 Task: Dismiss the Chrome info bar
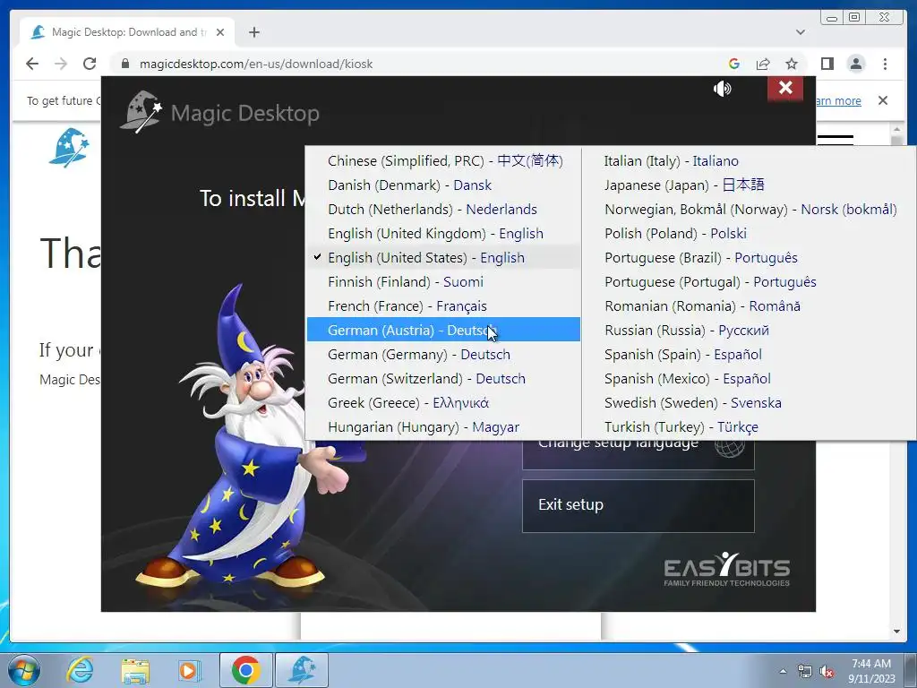point(882,100)
